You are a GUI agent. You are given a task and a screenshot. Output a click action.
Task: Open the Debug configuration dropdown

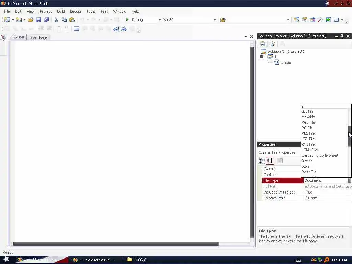click(x=159, y=20)
